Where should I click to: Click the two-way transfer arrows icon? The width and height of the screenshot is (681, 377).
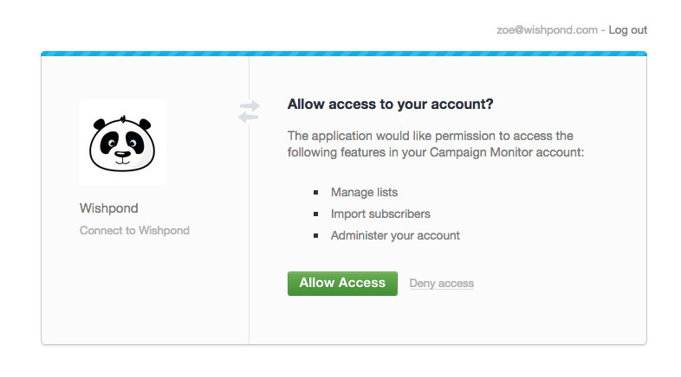249,112
